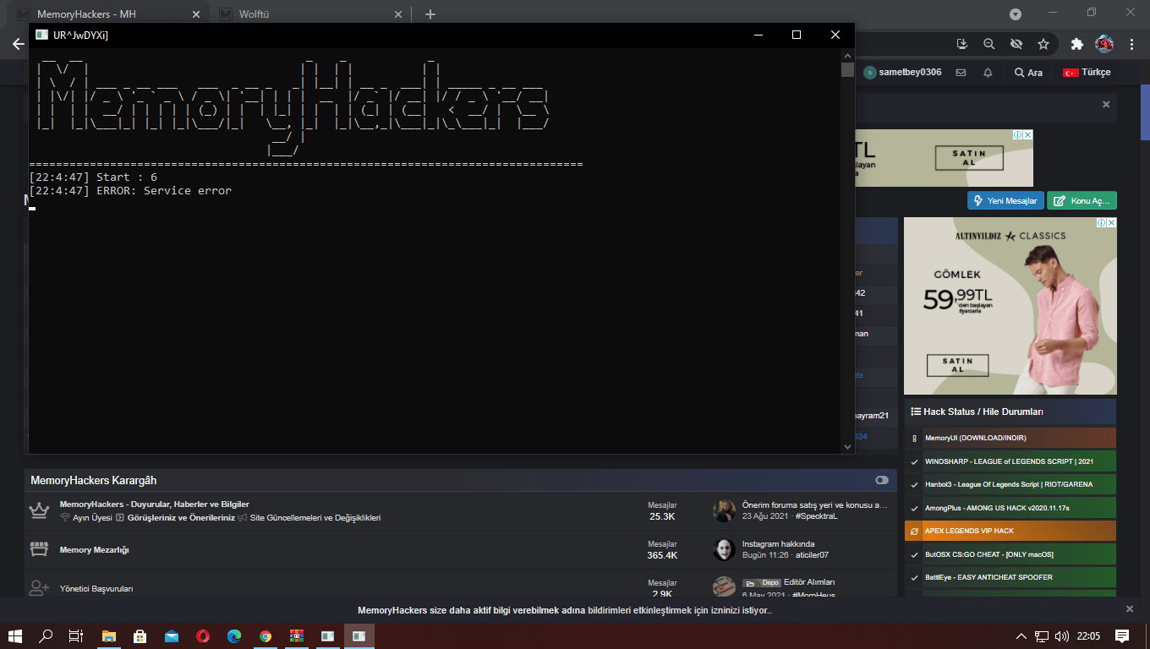Close the Wolftü tab

(398, 14)
